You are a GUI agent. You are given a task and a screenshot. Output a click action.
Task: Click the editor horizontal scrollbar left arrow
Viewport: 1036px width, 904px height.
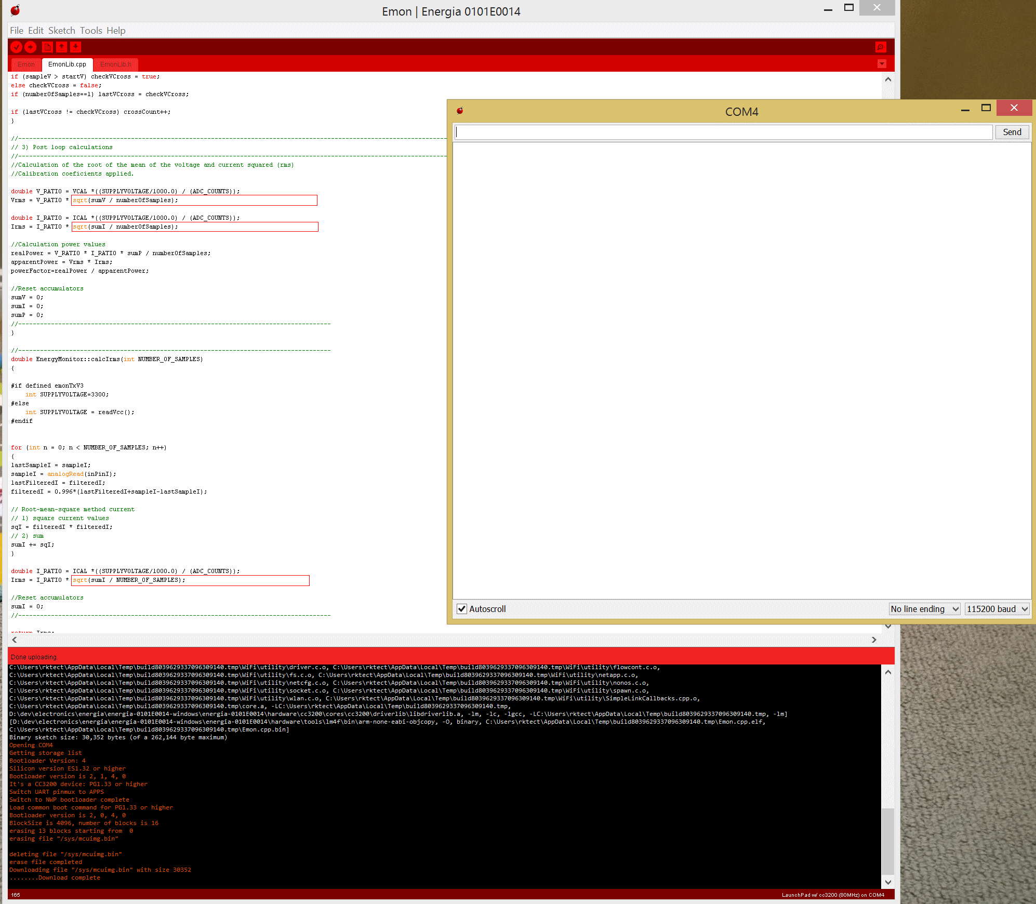click(x=15, y=640)
